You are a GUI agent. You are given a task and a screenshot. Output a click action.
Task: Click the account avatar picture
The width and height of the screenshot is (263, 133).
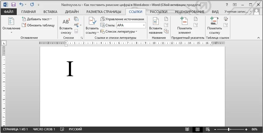(257, 12)
